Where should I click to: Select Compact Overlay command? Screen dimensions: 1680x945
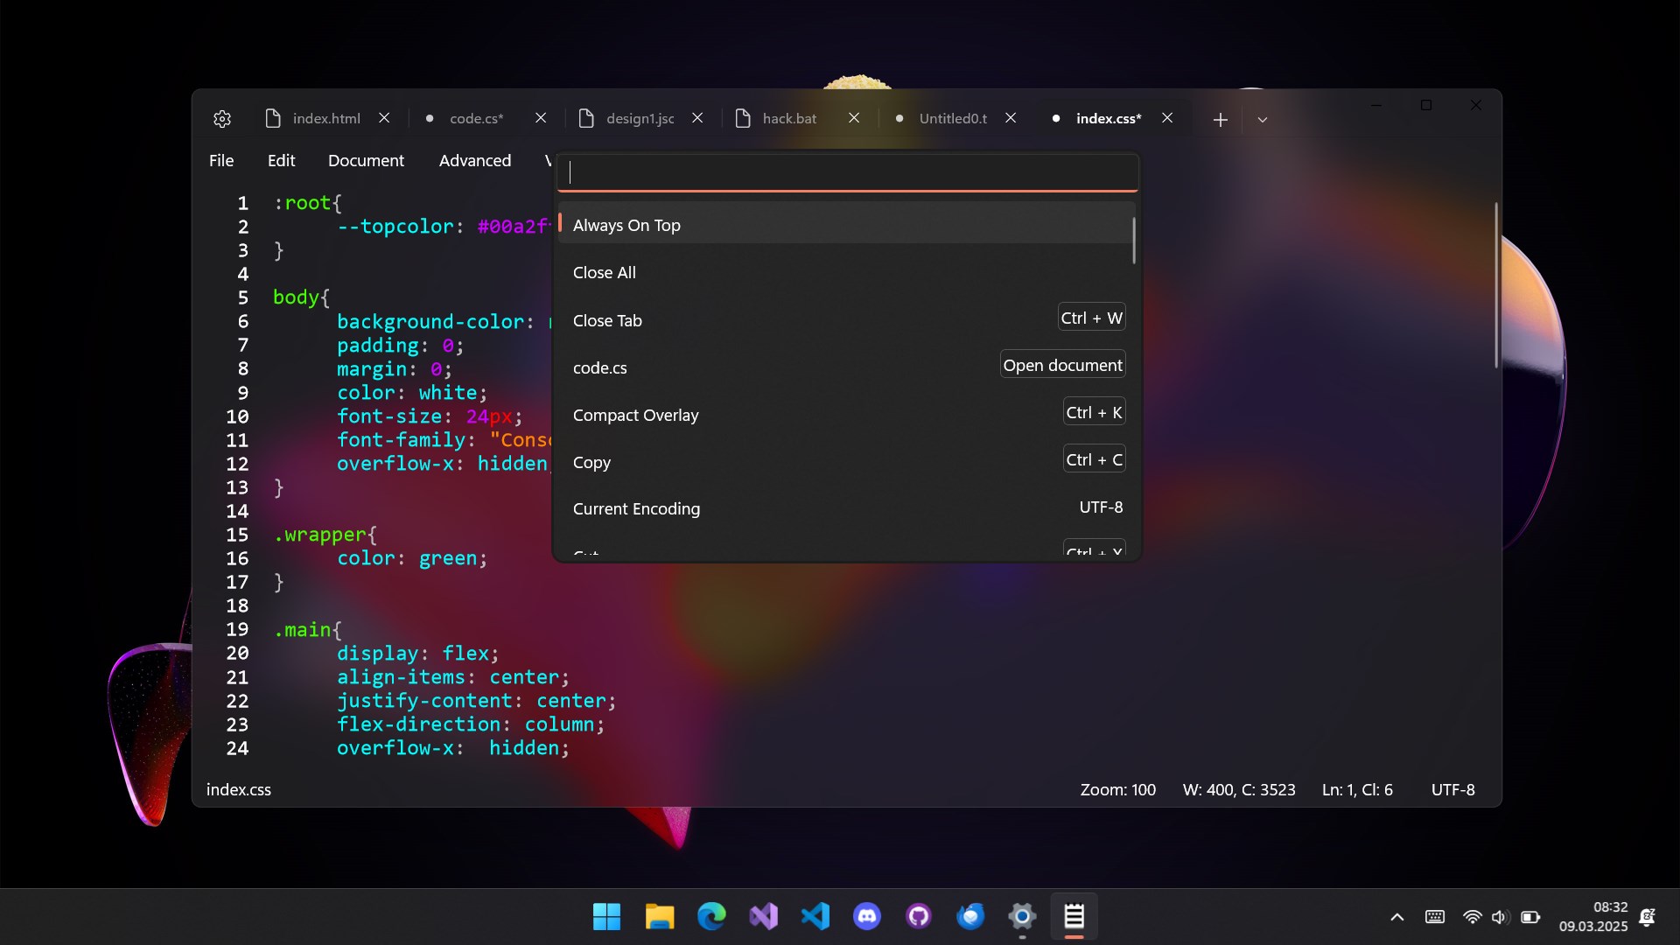tap(845, 415)
